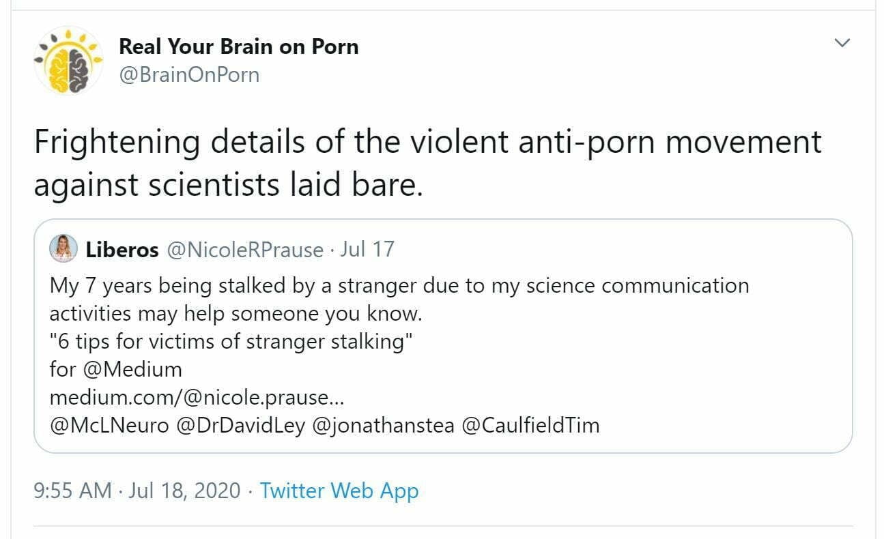Open the @jonathanstea mention
The image size is (884, 539).
tap(383, 425)
